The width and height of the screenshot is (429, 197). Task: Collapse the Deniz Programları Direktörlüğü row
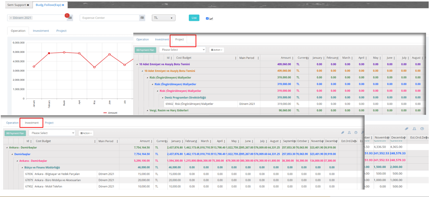162,97
